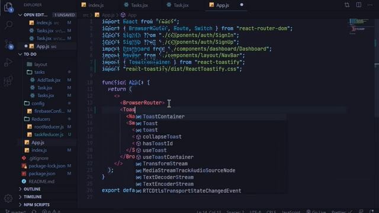This screenshot has height=213, width=379.
Task: Click the BrowserRouter opening tag
Action: pos(142,103)
